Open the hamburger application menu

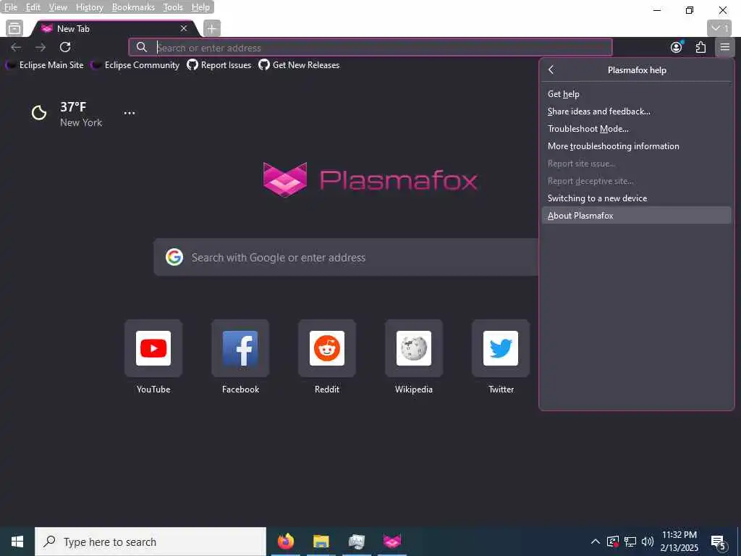[724, 47]
